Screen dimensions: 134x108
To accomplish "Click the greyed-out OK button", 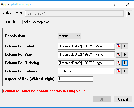I will (x=102, y=99).
